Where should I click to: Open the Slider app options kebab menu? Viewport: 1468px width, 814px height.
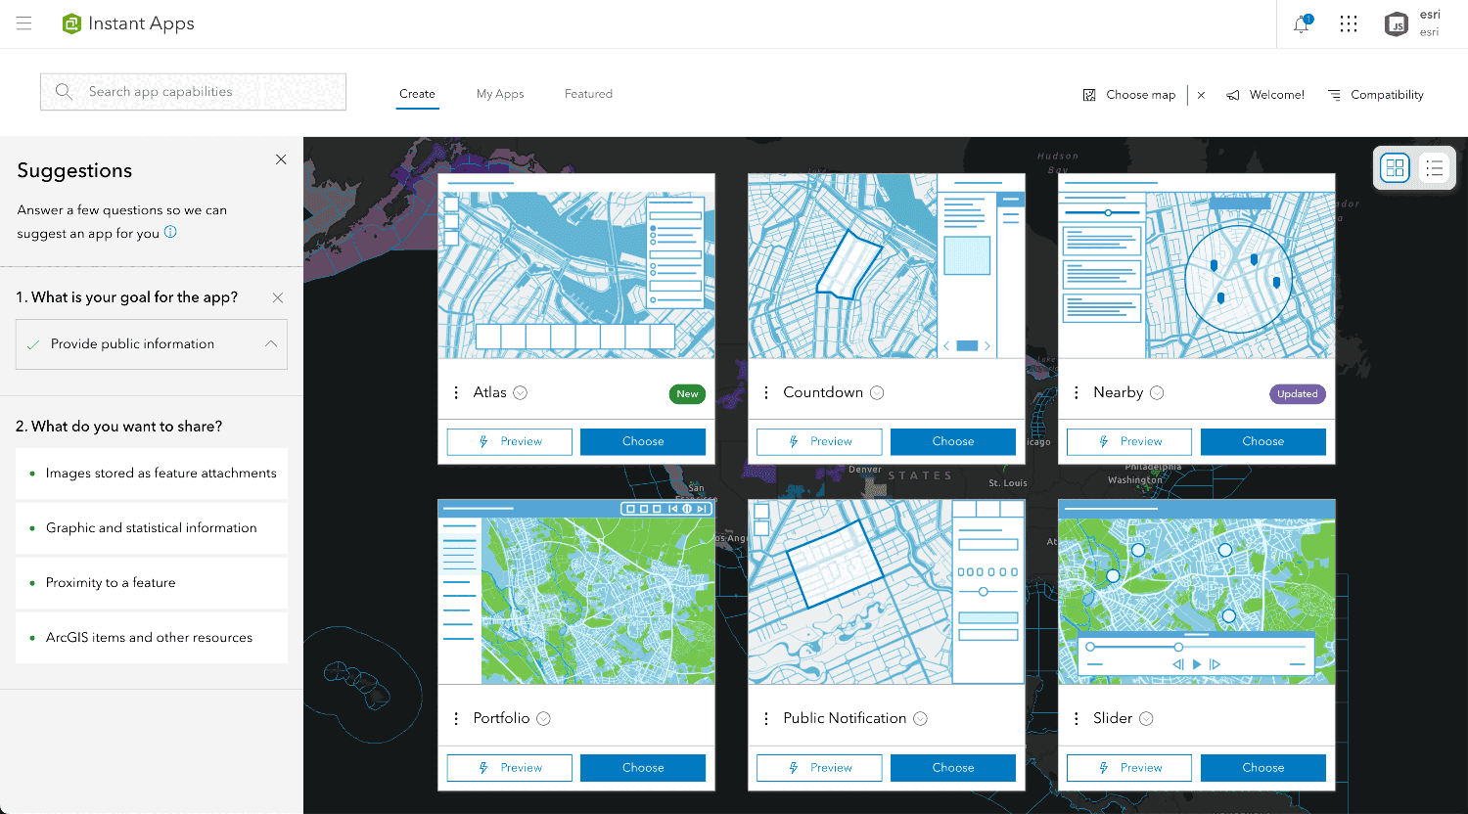pos(1077,717)
